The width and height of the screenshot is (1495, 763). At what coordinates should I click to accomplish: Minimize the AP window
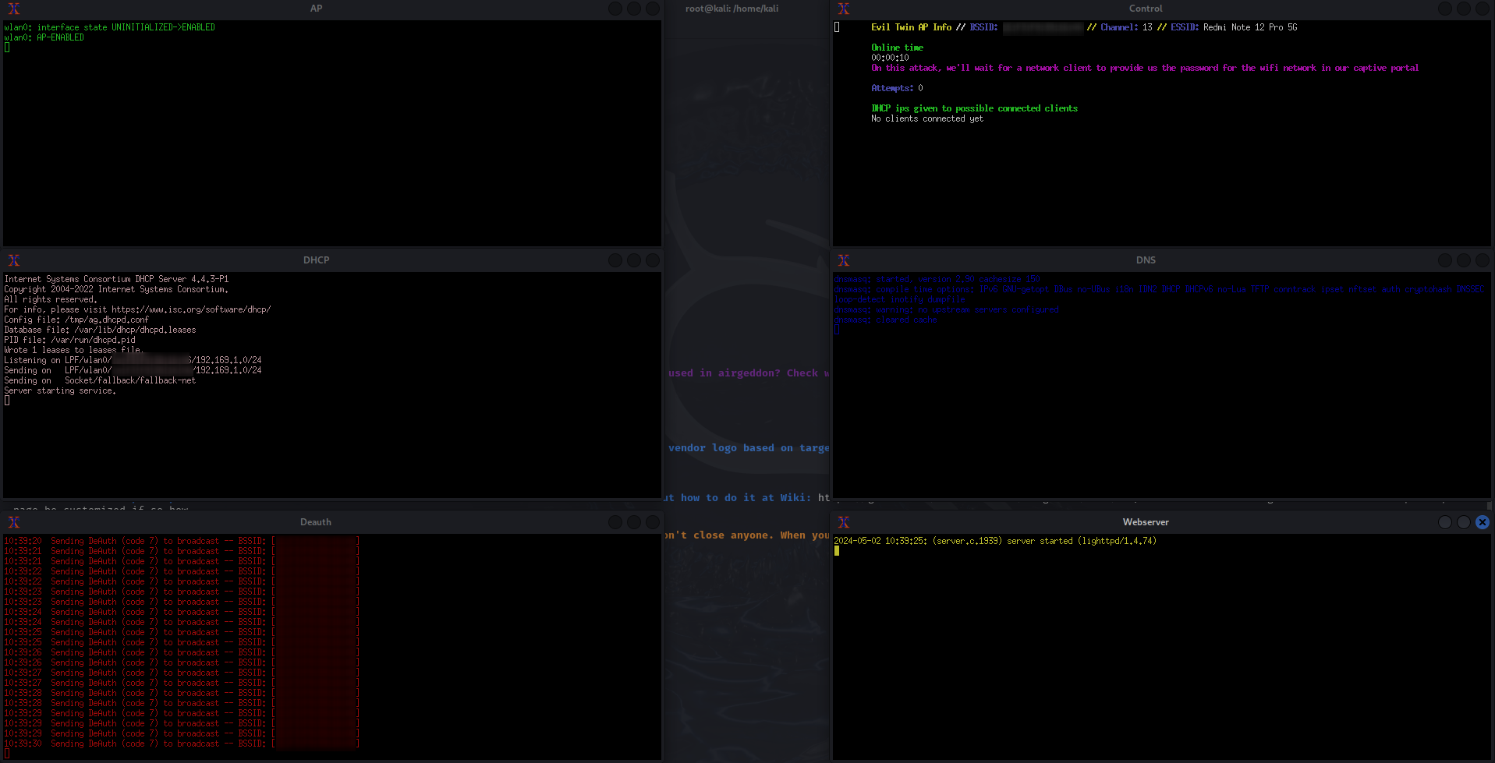[x=615, y=9]
